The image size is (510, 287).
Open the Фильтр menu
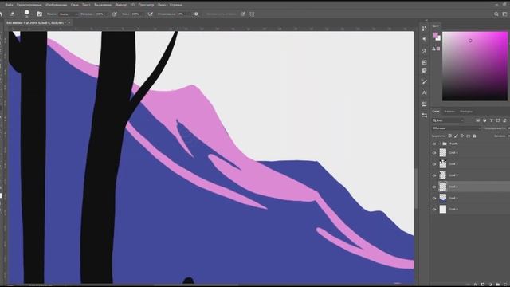pos(120,5)
